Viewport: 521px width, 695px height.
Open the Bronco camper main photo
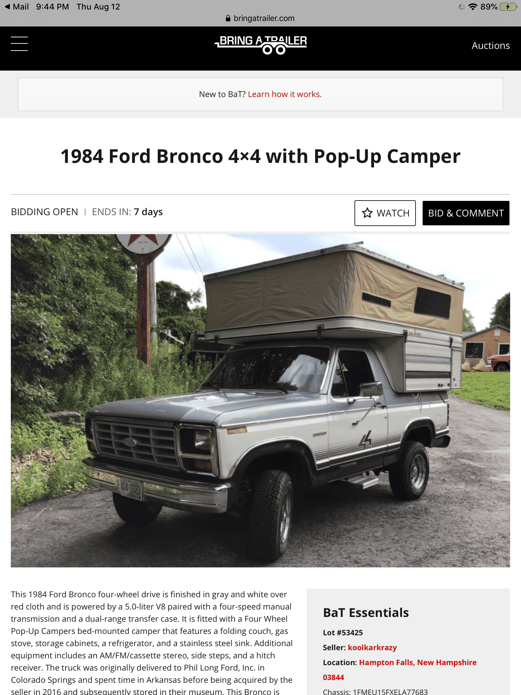260,400
